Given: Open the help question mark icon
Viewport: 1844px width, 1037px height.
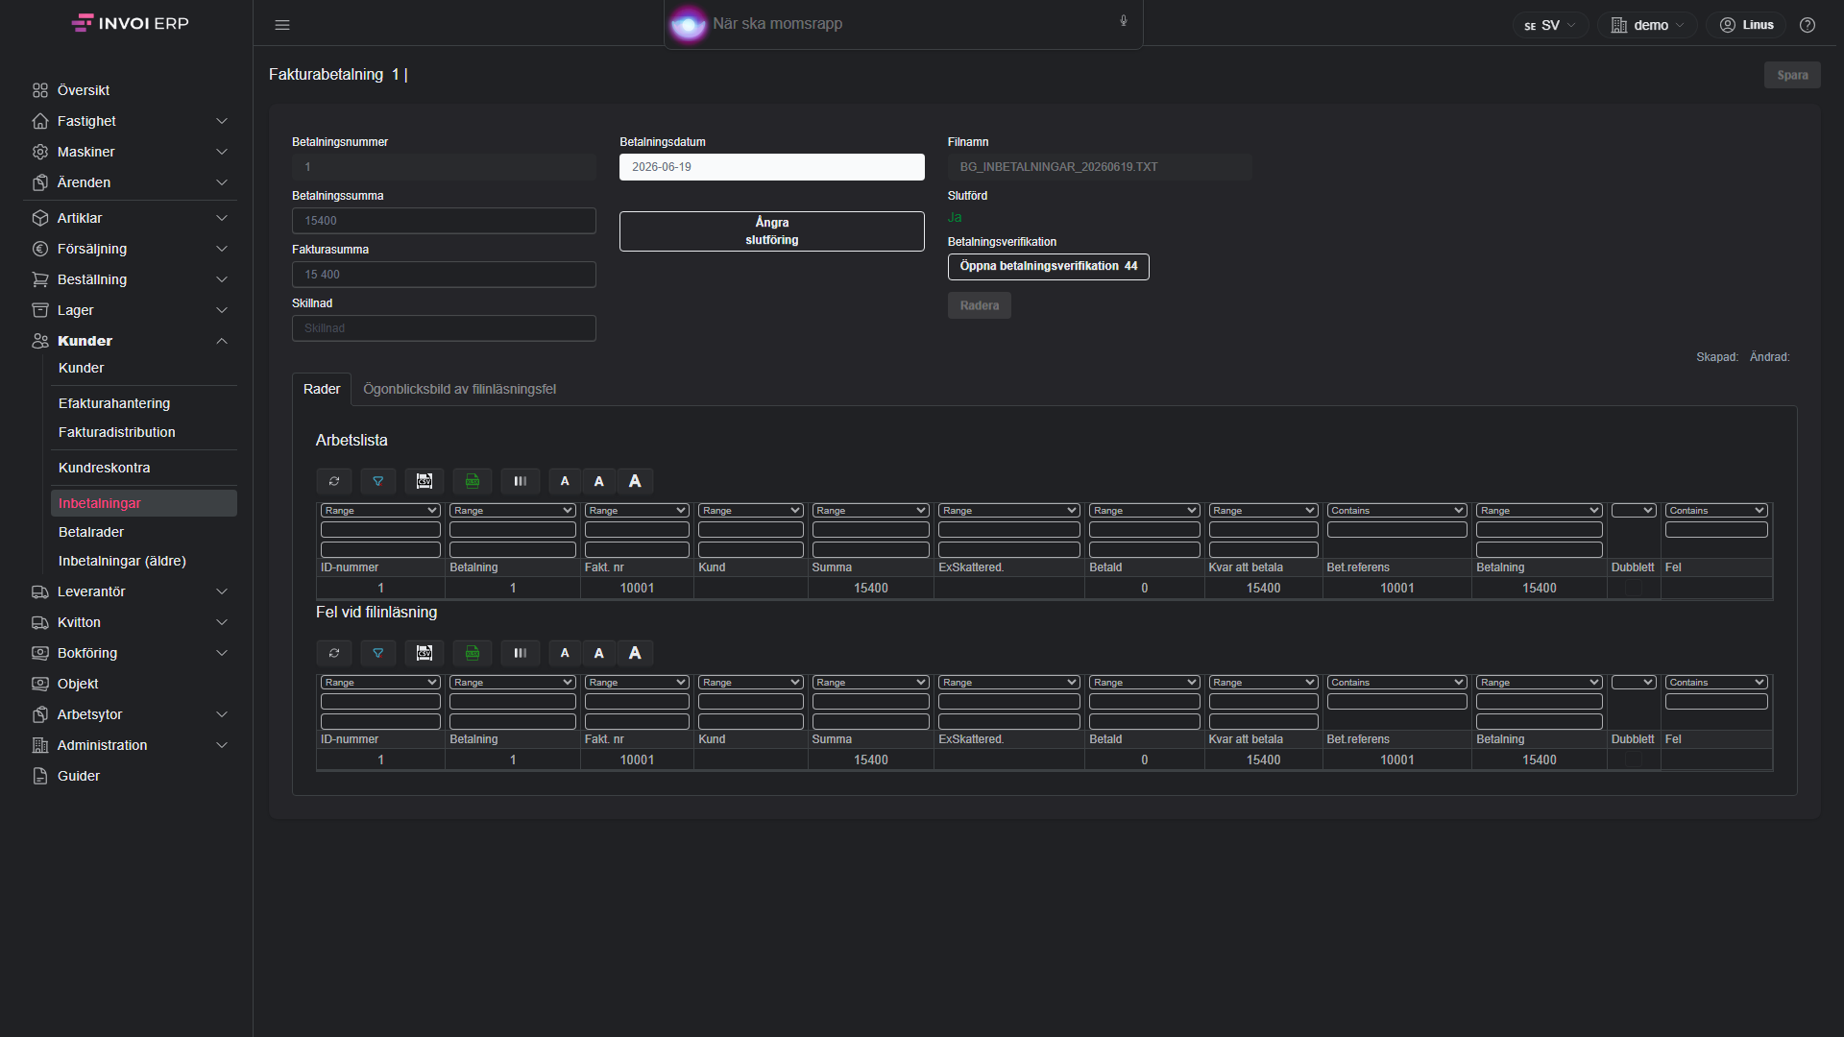Looking at the screenshot, I should tap(1808, 25).
